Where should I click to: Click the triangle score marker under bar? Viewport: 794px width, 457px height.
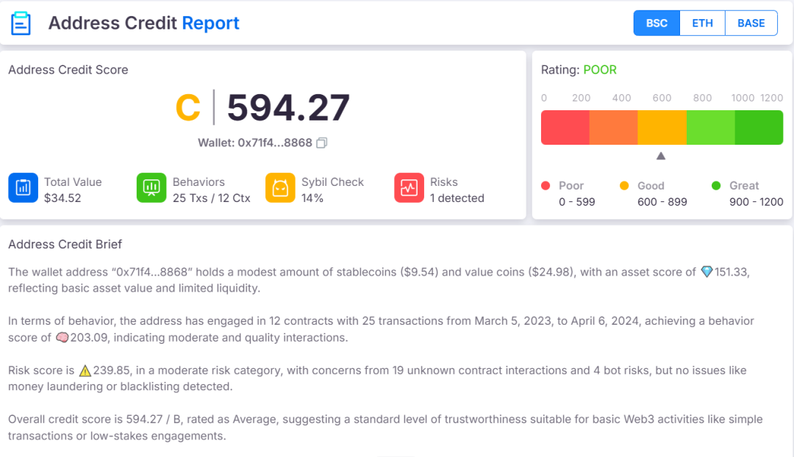pyautogui.click(x=660, y=156)
